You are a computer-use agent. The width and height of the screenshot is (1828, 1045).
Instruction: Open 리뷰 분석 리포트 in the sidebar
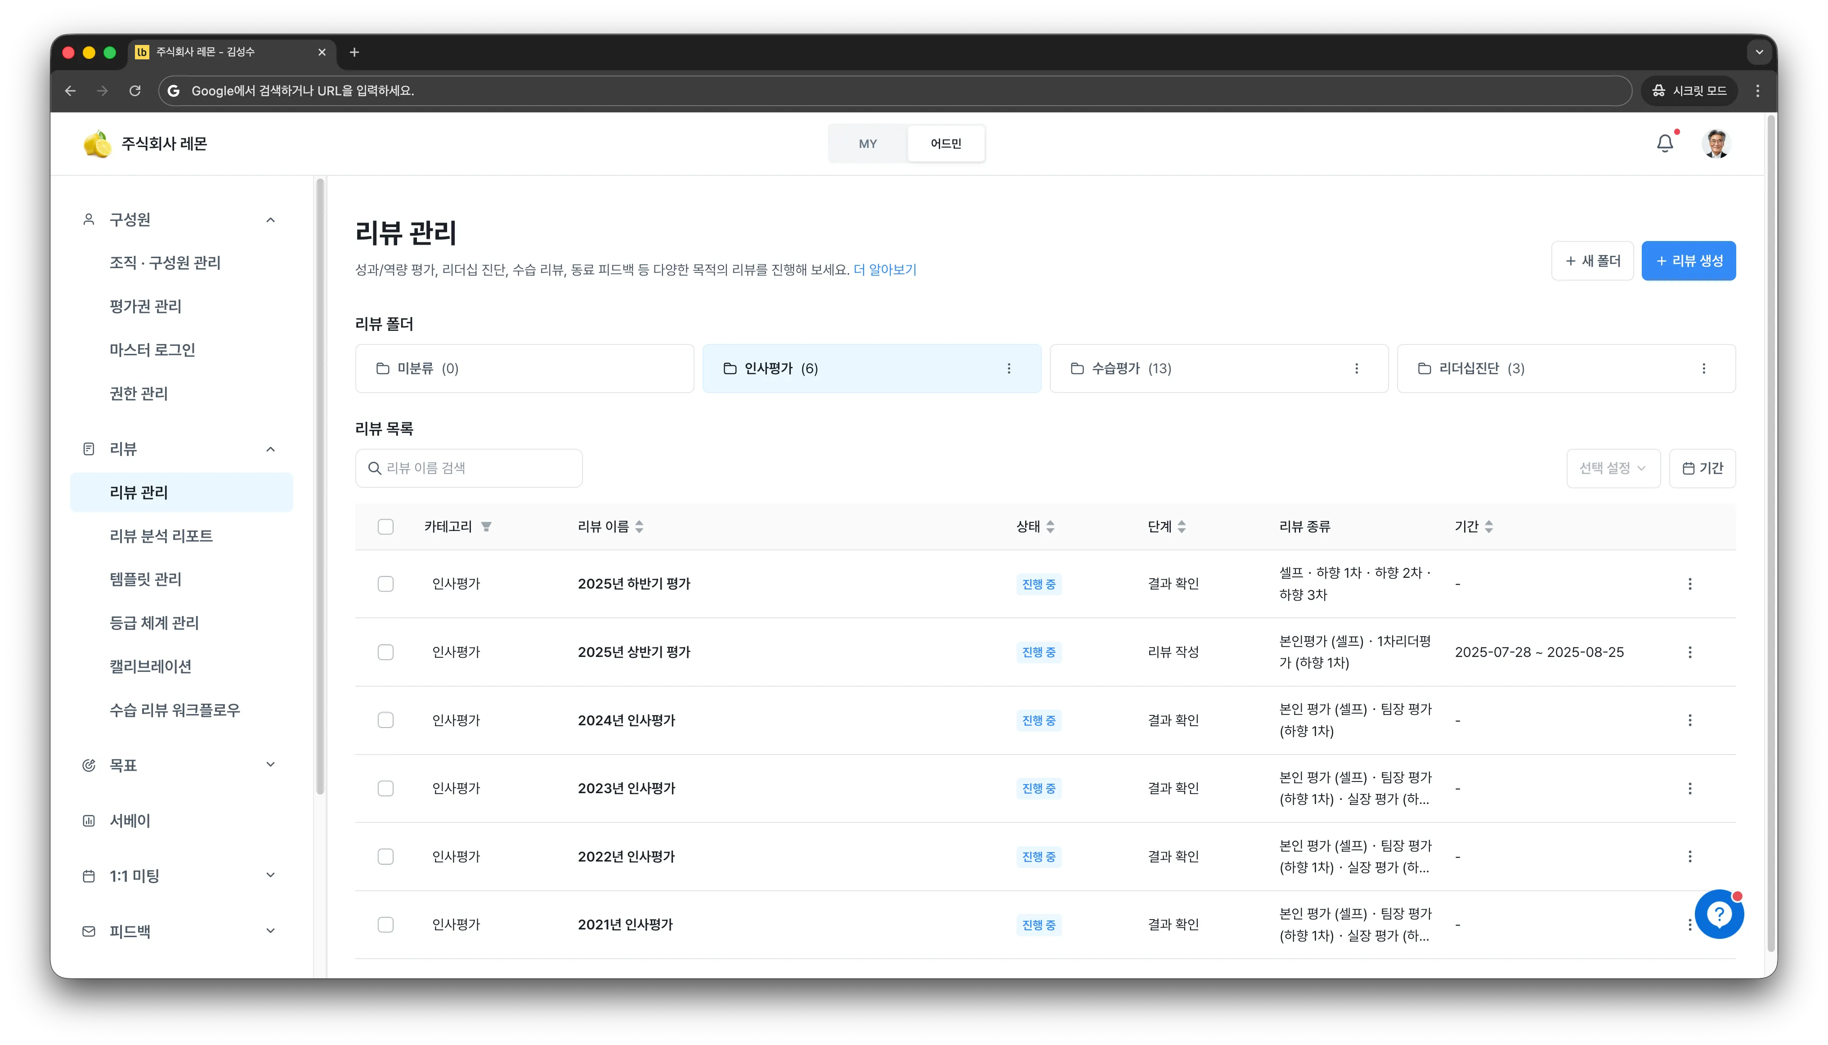[x=161, y=536]
